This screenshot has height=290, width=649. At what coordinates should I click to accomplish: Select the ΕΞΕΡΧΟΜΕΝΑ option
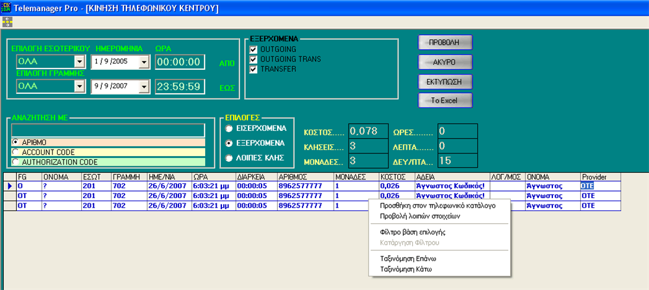(228, 143)
